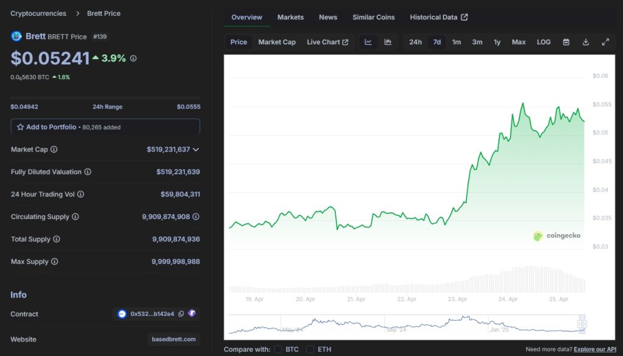Viewport: 623px width, 356px height.
Task: Click info icon beside Circulating Supply value
Action: (x=196, y=217)
